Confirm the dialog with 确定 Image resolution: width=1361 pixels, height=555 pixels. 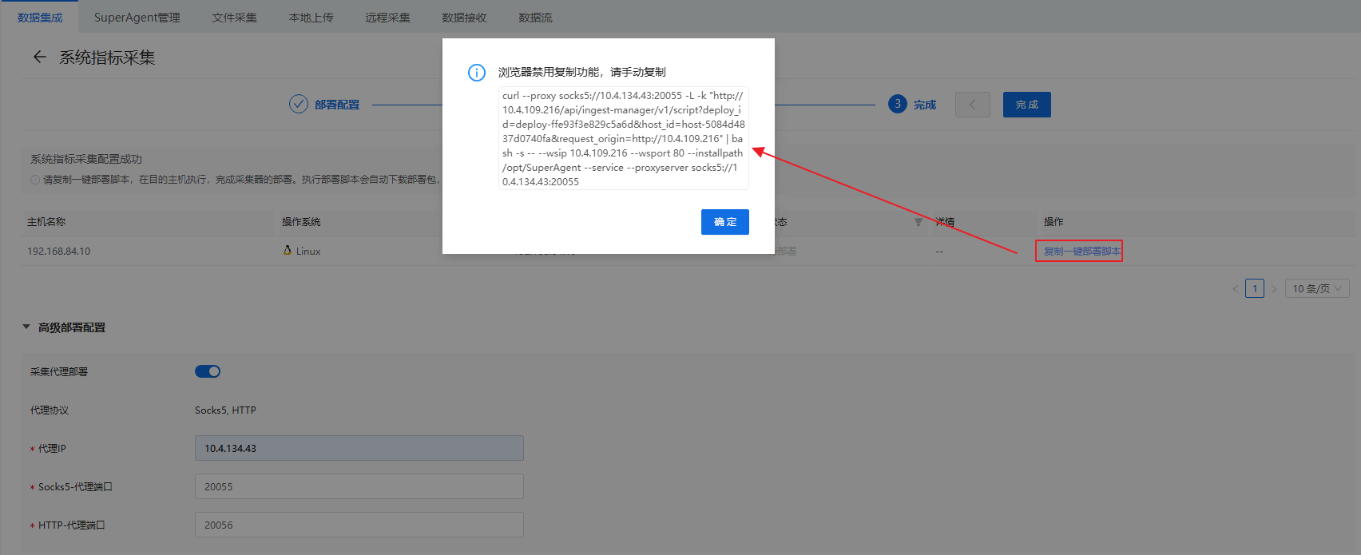[x=725, y=222]
